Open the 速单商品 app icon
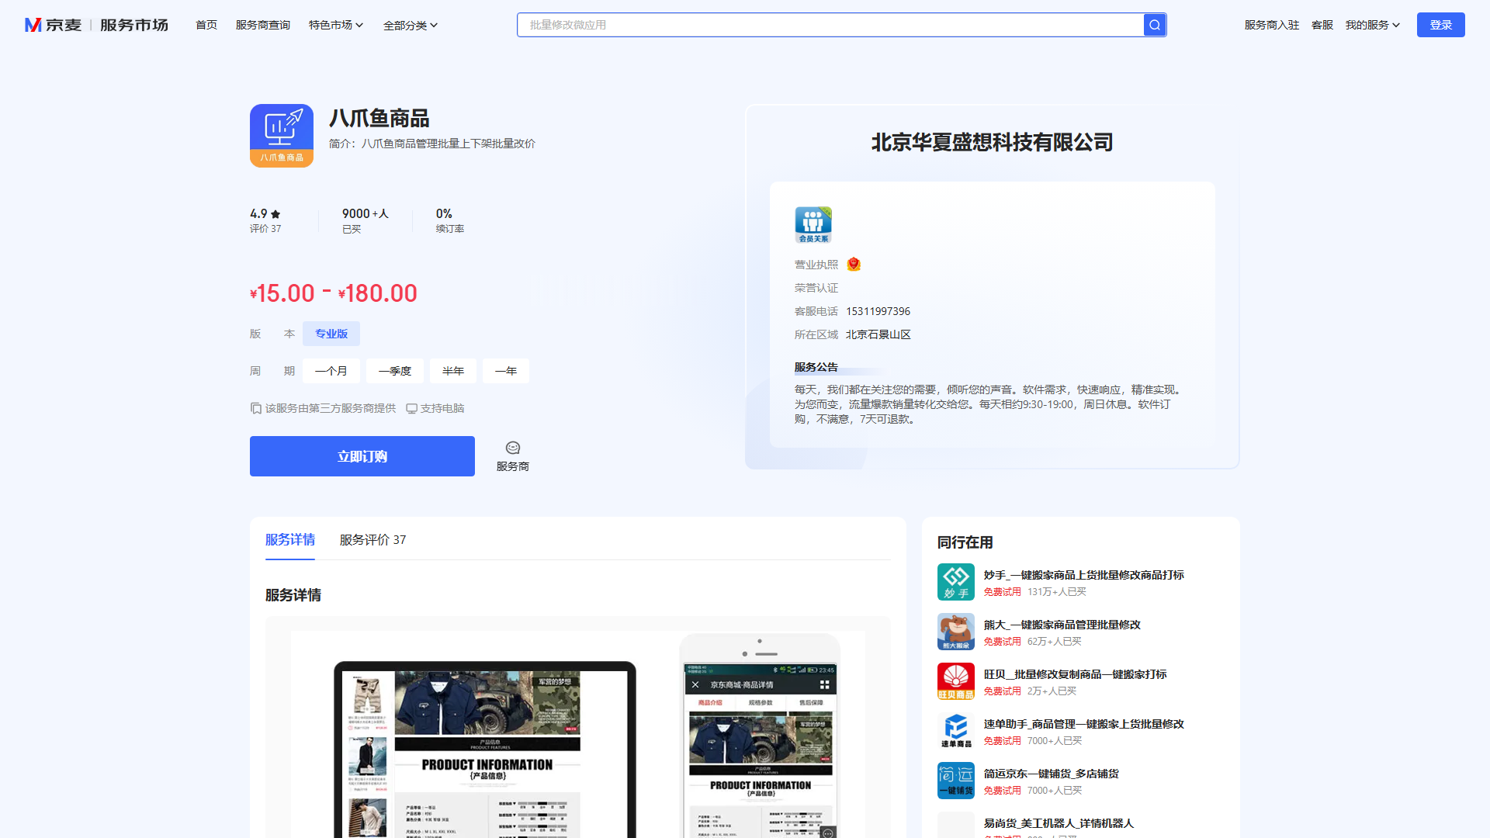The image size is (1490, 838). coord(956,731)
